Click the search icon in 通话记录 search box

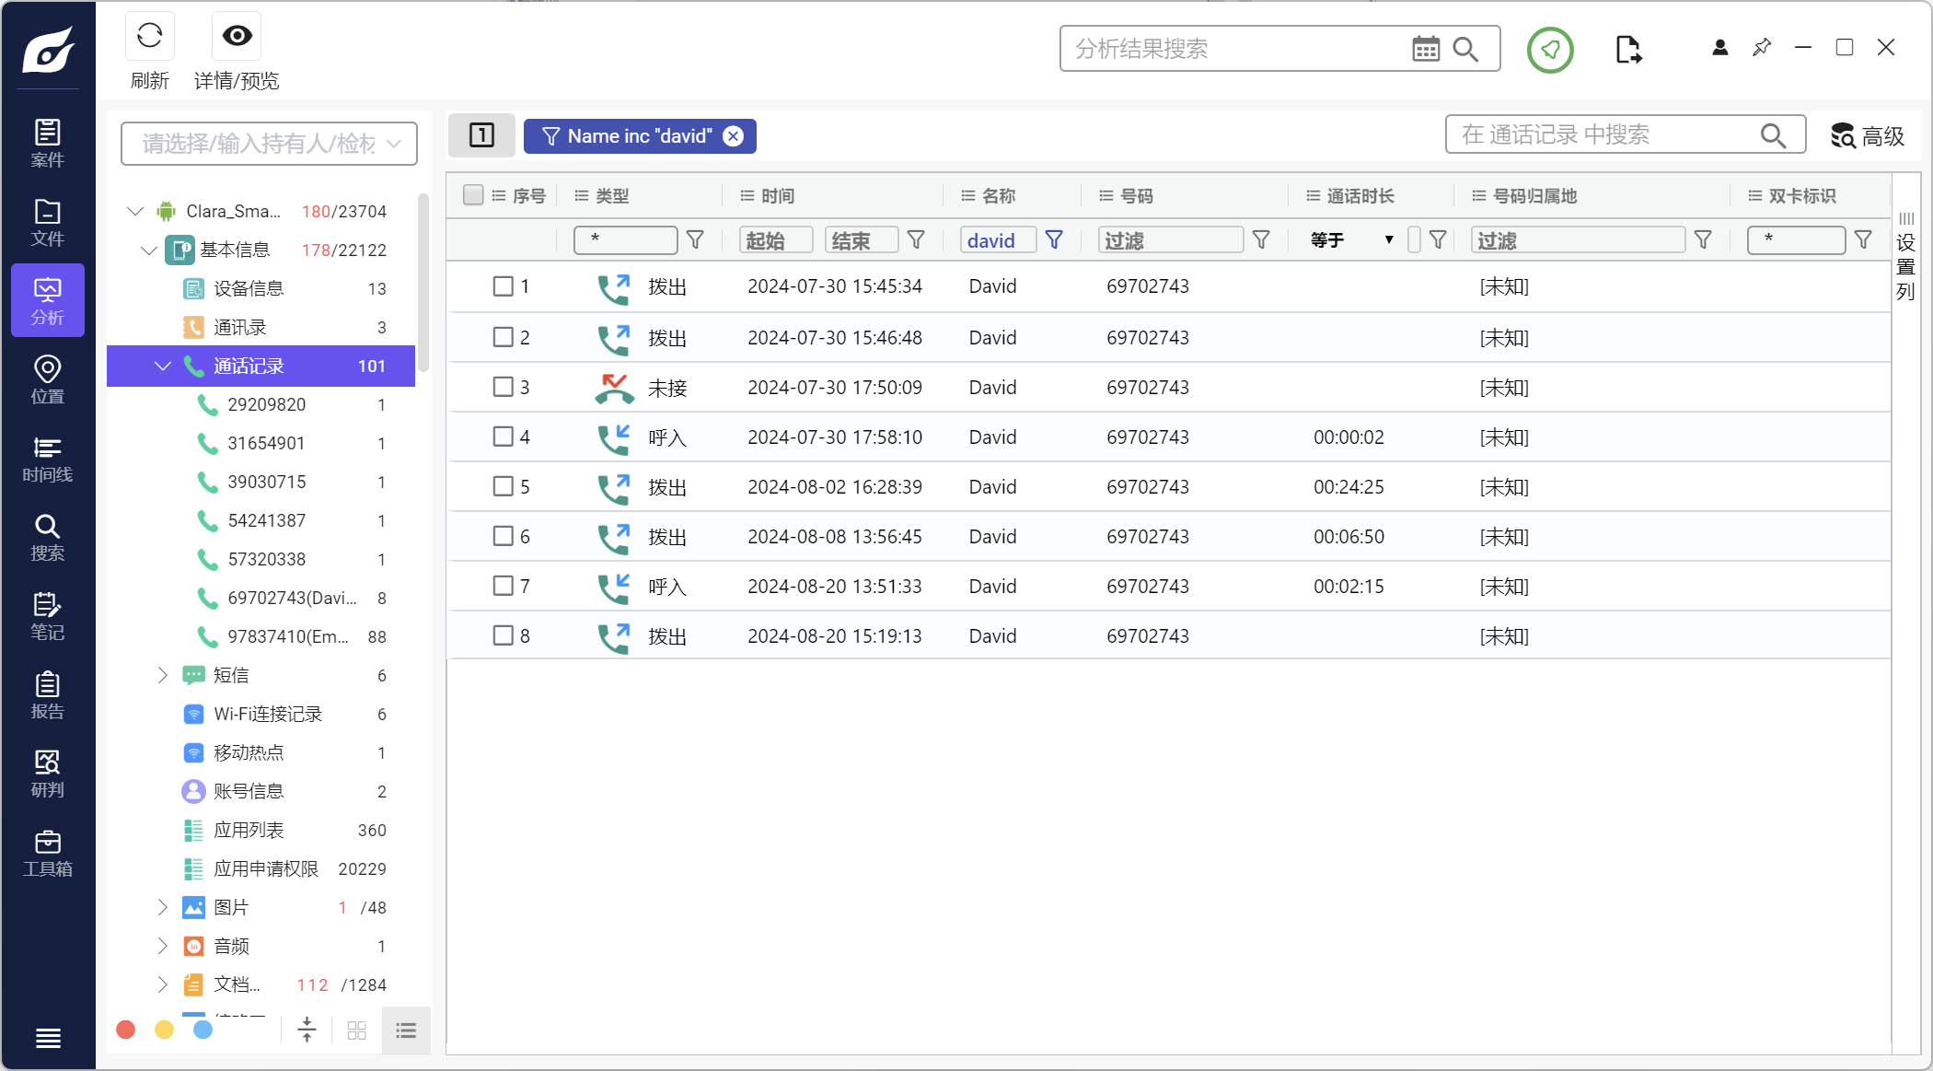point(1773,135)
